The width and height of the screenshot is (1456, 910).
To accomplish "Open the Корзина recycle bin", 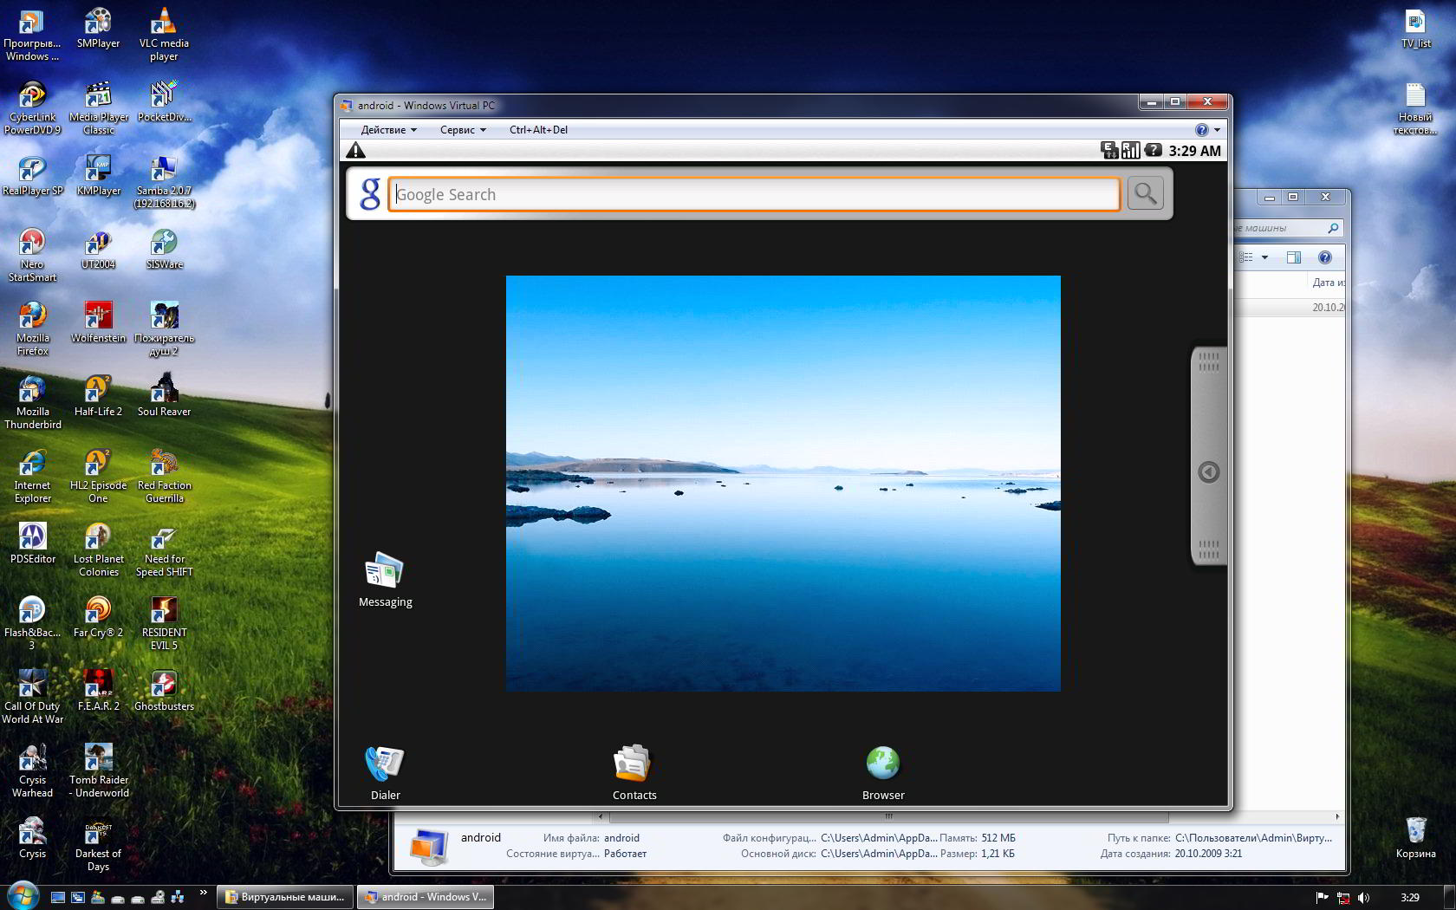I will (x=1415, y=837).
